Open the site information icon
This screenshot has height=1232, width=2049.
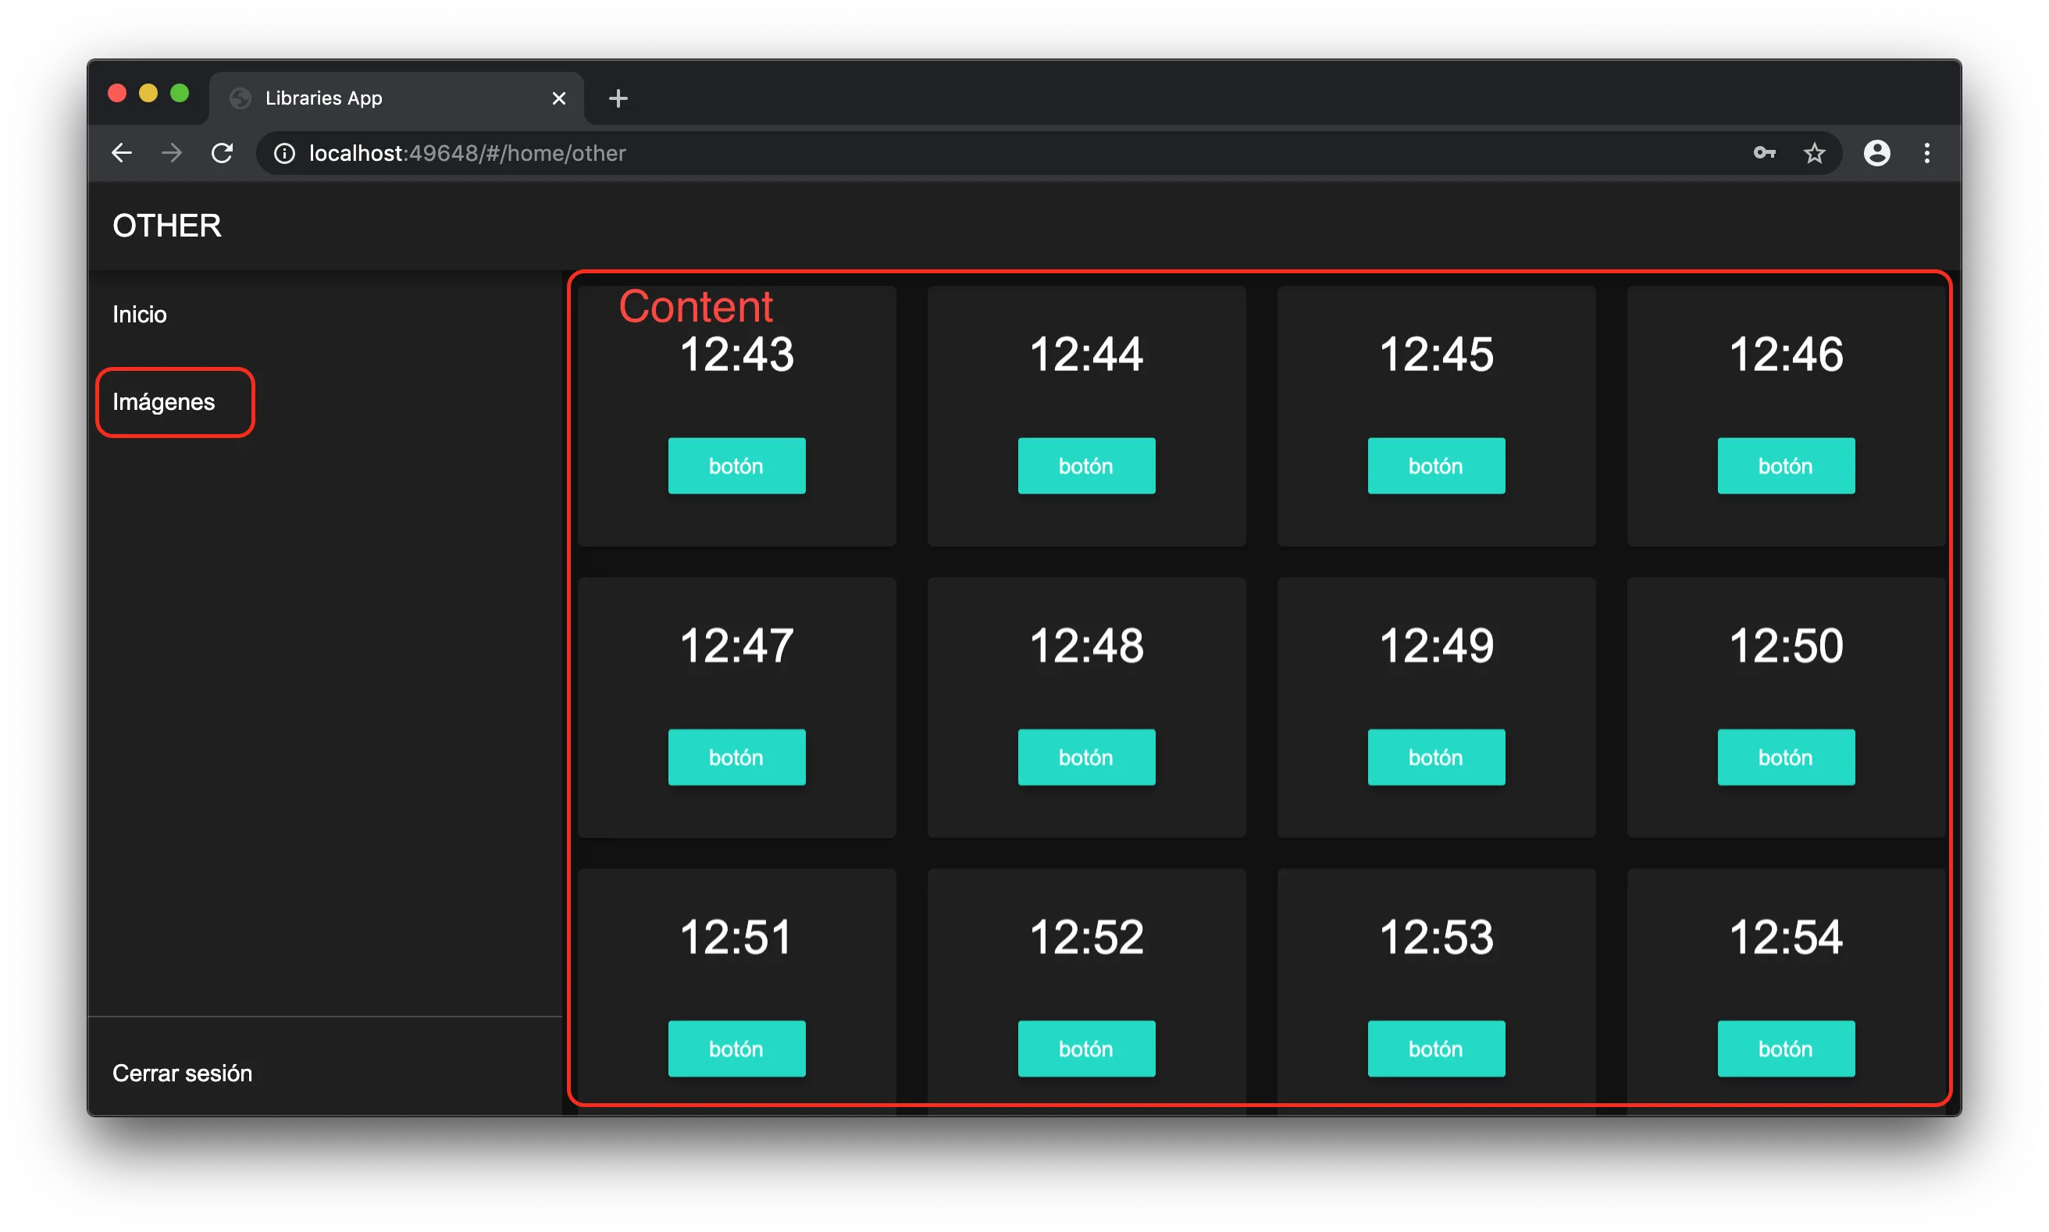click(x=285, y=154)
